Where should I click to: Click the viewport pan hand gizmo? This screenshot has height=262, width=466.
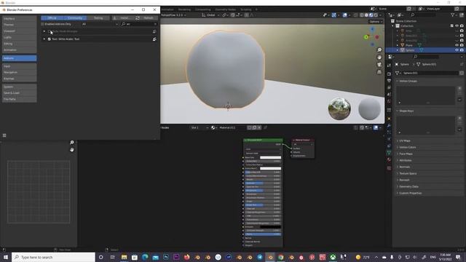[x=379, y=57]
